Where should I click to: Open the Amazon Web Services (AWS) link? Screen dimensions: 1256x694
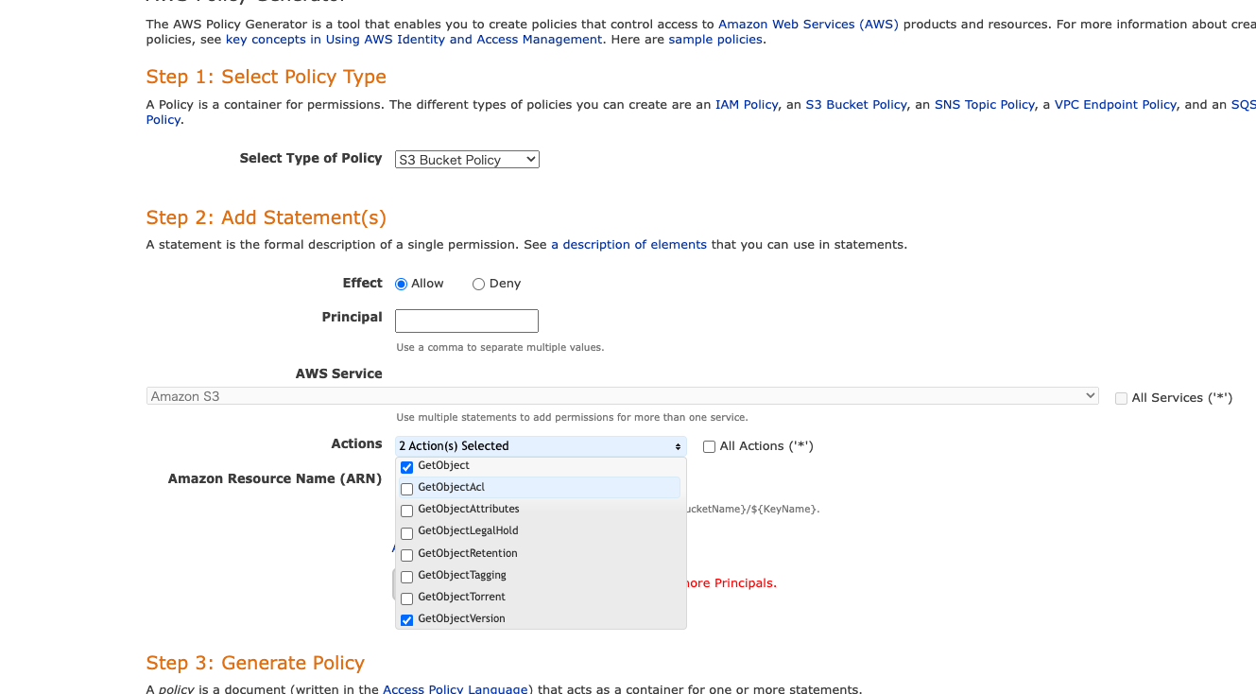[x=808, y=24]
